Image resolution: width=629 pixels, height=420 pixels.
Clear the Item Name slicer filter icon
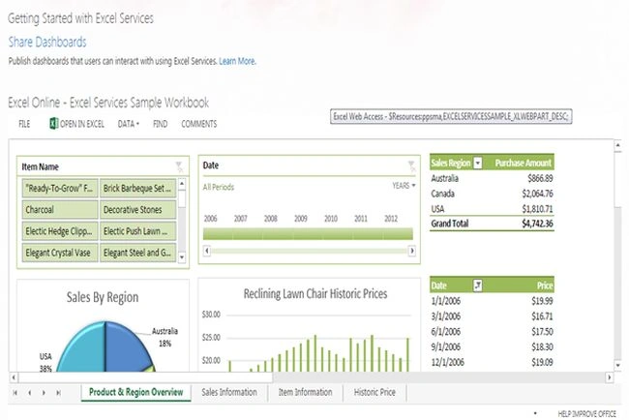tap(179, 166)
